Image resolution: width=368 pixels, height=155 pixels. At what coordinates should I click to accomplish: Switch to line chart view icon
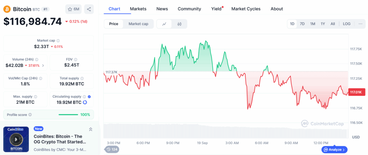[x=164, y=24]
